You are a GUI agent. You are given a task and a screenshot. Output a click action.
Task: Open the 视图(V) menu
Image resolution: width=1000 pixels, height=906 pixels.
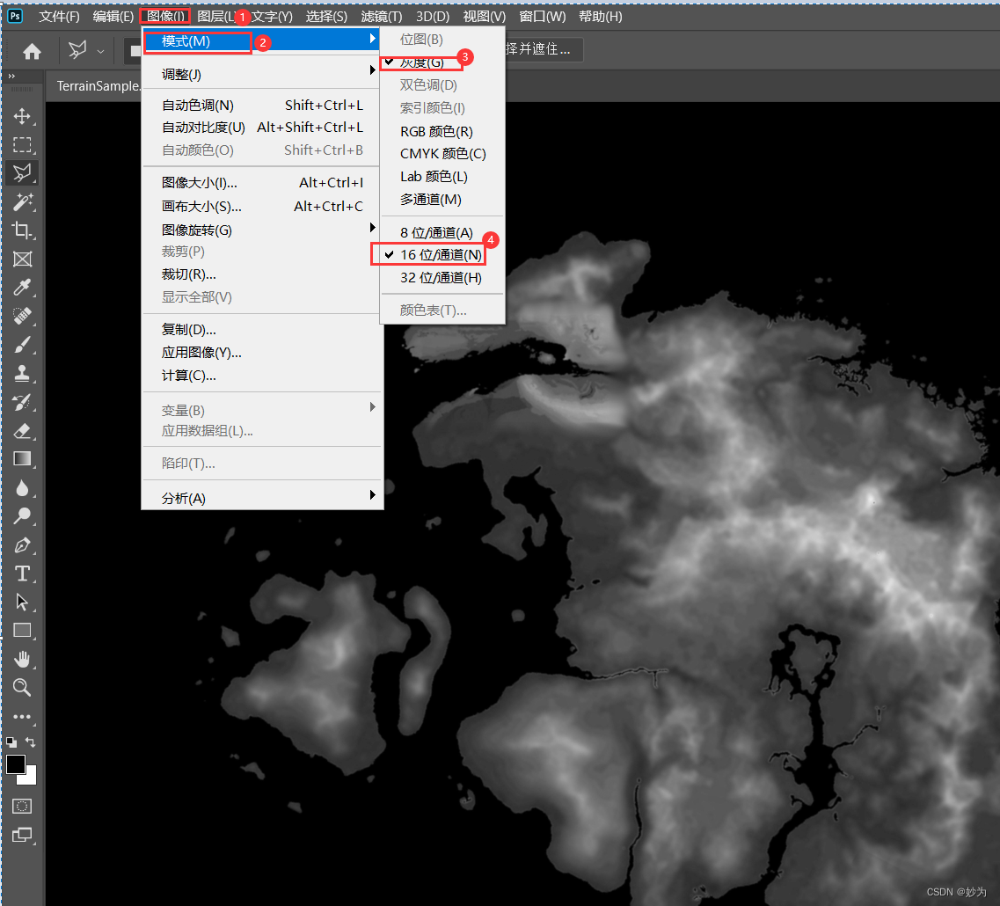pos(484,16)
